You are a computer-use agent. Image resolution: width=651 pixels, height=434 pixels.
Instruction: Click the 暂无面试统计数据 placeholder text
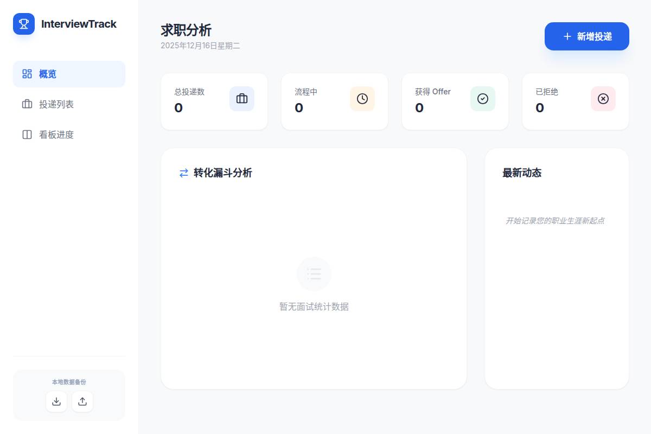314,307
